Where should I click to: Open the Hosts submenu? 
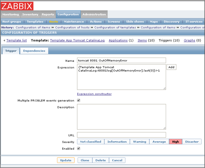54,22
